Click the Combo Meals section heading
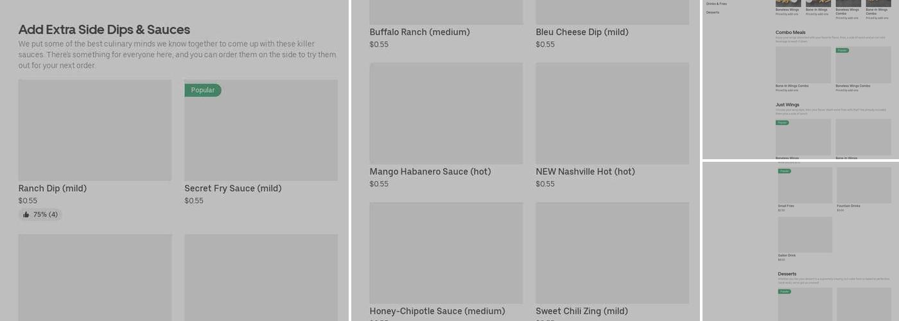 click(x=790, y=32)
